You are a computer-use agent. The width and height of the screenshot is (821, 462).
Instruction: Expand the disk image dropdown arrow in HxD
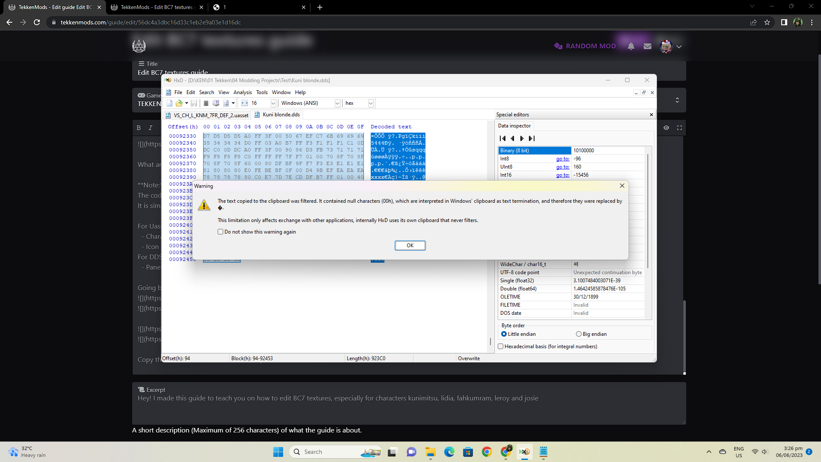233,103
